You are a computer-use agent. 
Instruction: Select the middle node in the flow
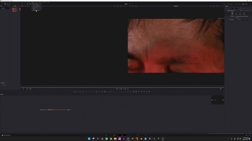coord(50,110)
